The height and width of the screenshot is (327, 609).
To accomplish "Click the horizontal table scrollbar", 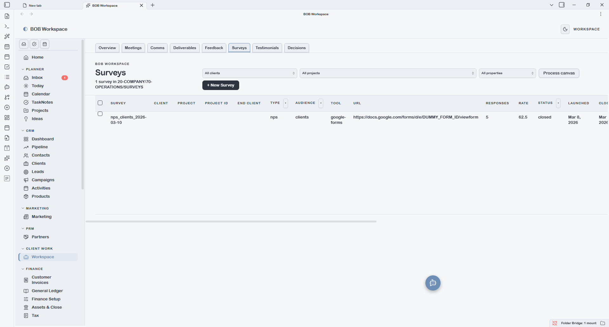I will coord(231,221).
